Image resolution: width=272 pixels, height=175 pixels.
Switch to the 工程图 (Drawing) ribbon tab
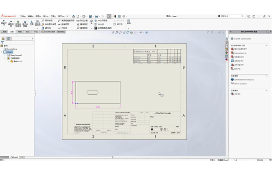(4, 32)
